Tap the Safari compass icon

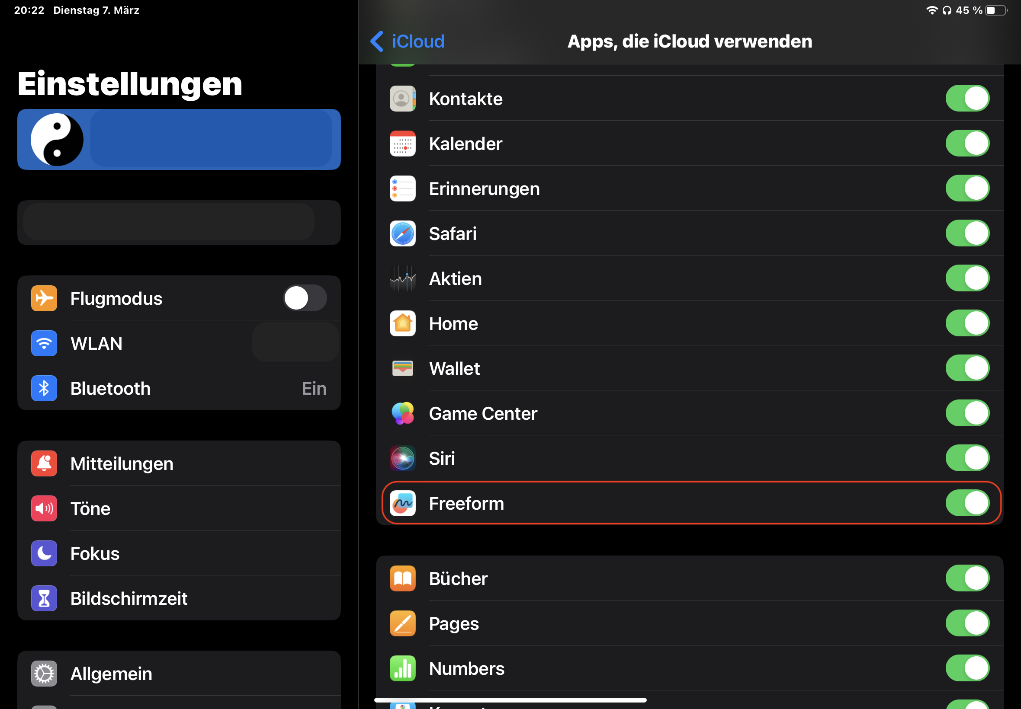click(x=403, y=233)
